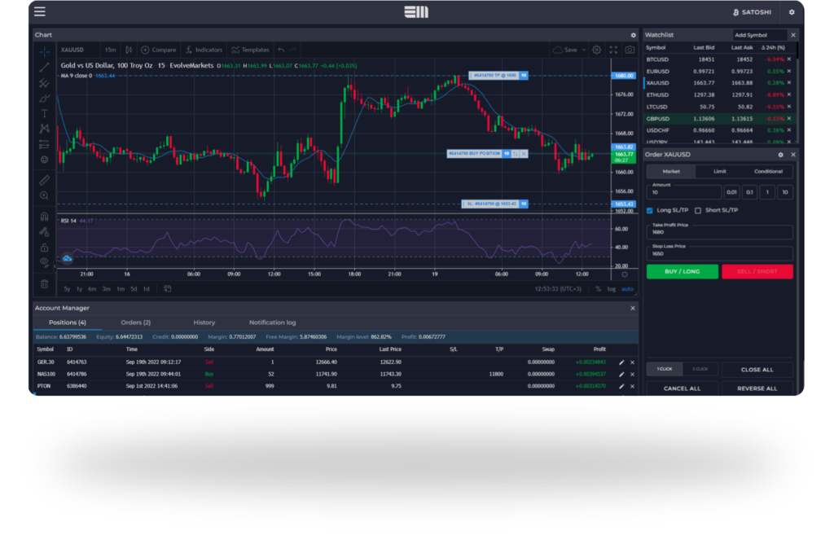834x544 pixels.
Task: Edit the NAS100 position with pencil icon
Action: coord(622,374)
